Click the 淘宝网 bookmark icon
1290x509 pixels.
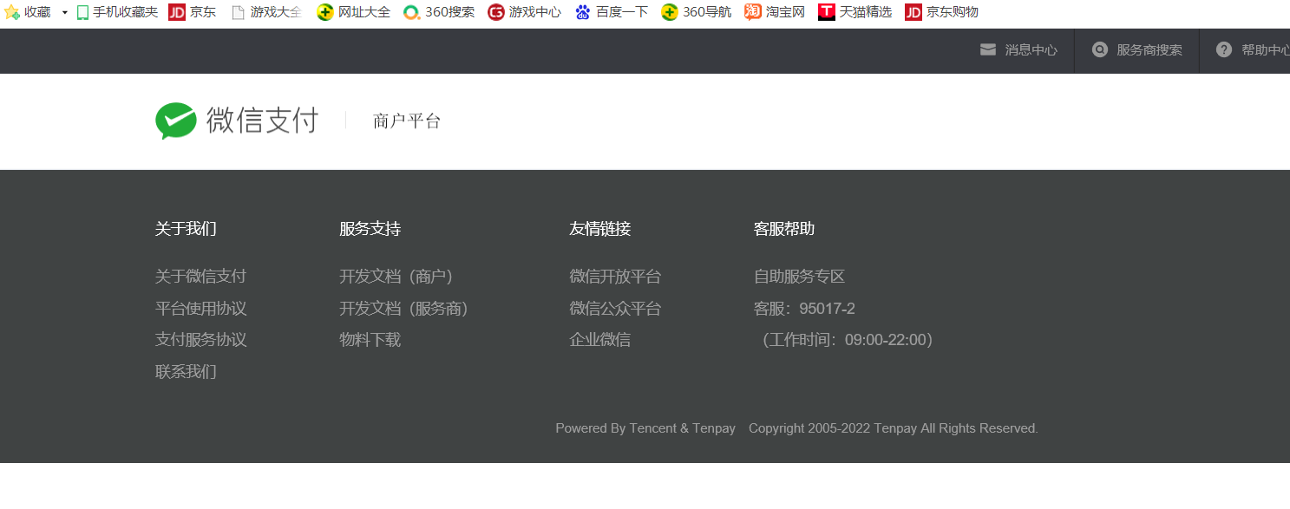[753, 12]
